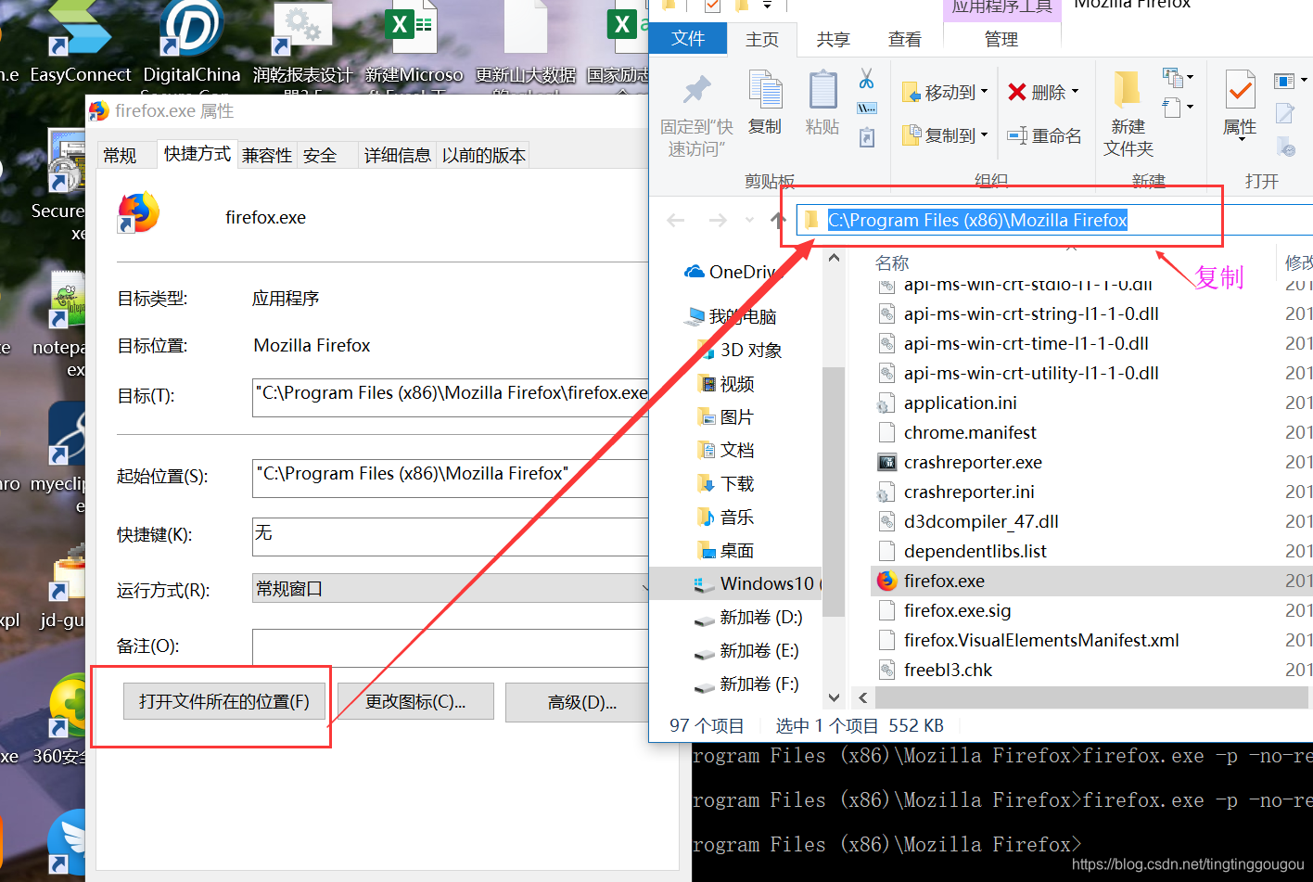Open the 详细信息 tab in properties dialog

coord(398,155)
